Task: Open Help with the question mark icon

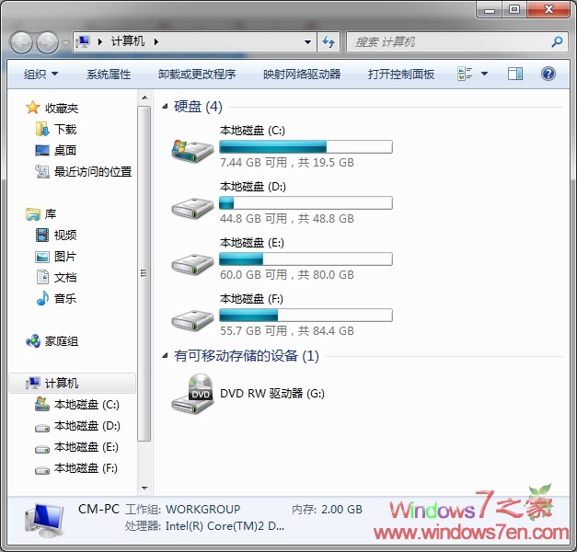Action: tap(548, 74)
